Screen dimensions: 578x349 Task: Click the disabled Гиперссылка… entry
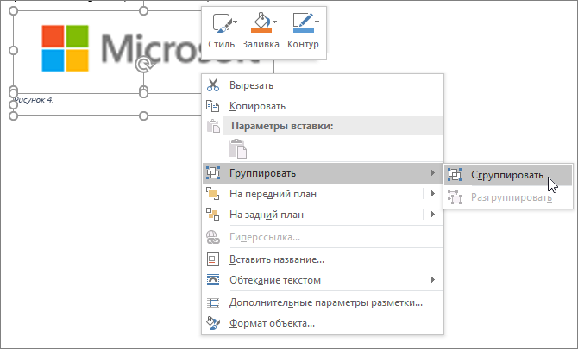(323, 237)
